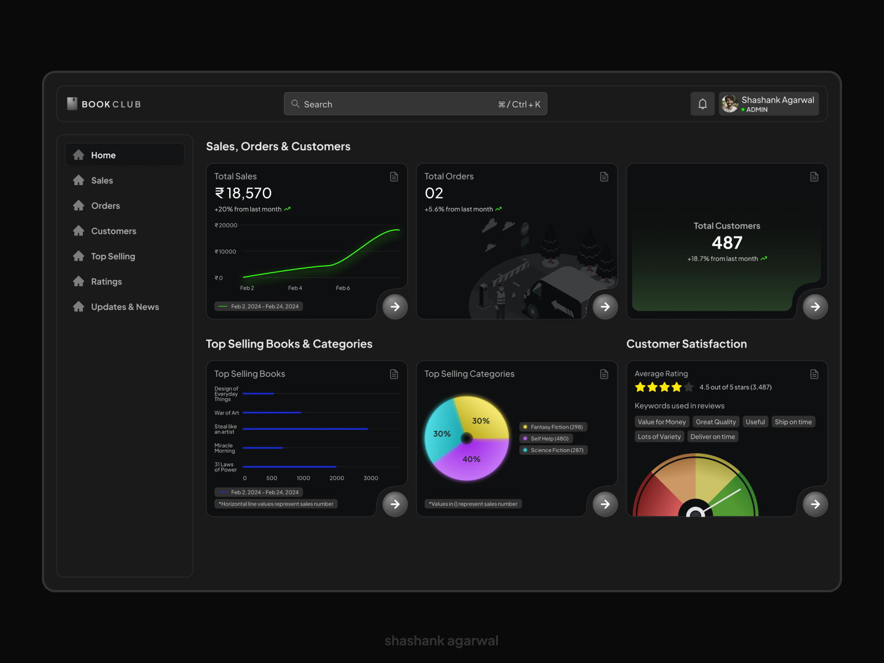Open the Total Orders report document icon
The width and height of the screenshot is (884, 663).
tap(604, 177)
